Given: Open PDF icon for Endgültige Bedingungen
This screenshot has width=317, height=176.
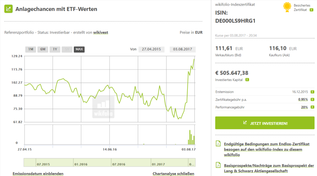Looking at the screenshot, I should point(218,144).
